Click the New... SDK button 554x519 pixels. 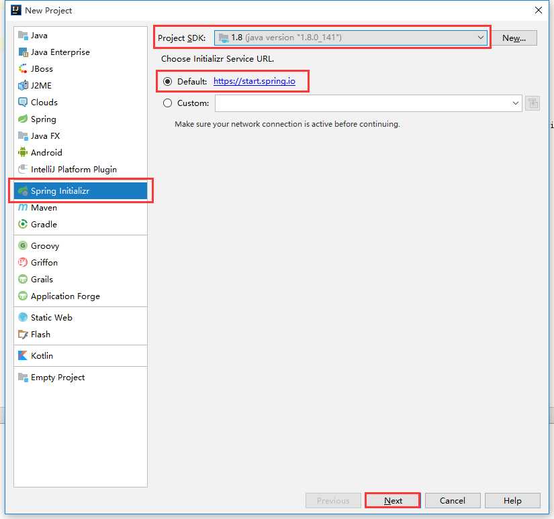point(514,38)
